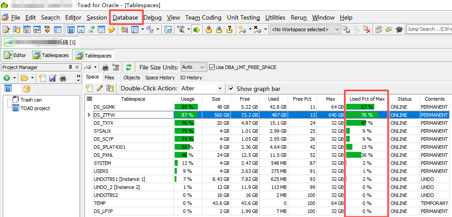Screen dimensions: 452x217
Task: Click the new connection plug icon
Action: [242, 29]
